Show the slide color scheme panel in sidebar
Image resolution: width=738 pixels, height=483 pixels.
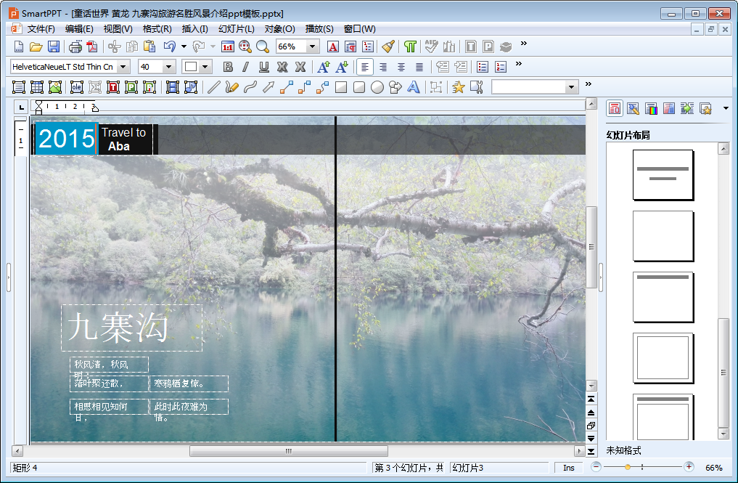pyautogui.click(x=651, y=108)
